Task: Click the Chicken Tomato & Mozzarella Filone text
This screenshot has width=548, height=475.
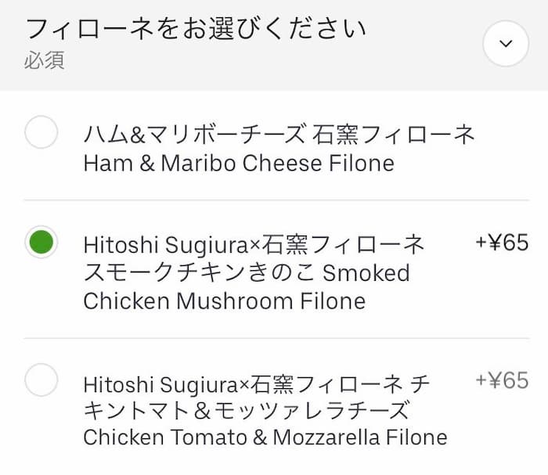Action: [265, 437]
